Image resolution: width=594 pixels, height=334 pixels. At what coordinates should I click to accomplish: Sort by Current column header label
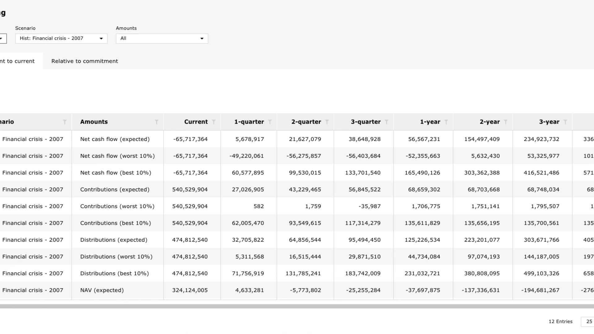[196, 122]
